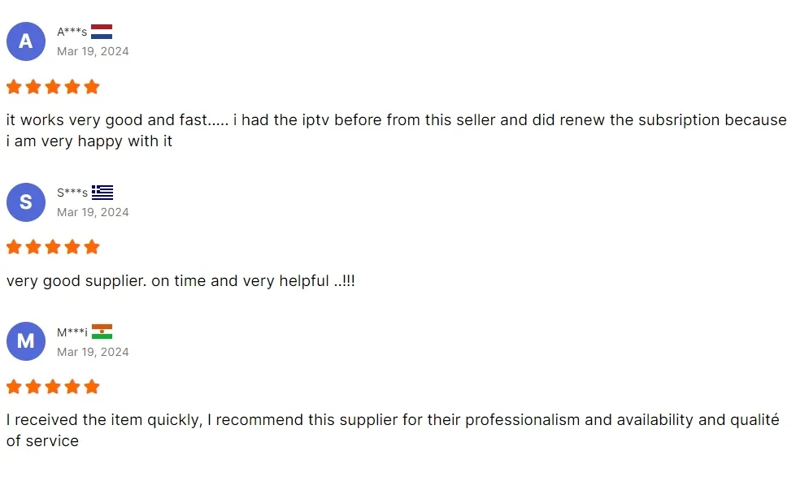Click the reviewer name M***i

pyautogui.click(x=72, y=332)
